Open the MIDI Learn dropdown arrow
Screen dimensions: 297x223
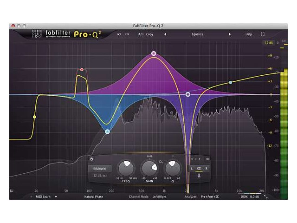pyautogui.click(x=56, y=197)
